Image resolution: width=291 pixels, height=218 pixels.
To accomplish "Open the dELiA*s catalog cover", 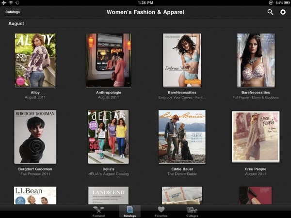I will tap(108, 137).
